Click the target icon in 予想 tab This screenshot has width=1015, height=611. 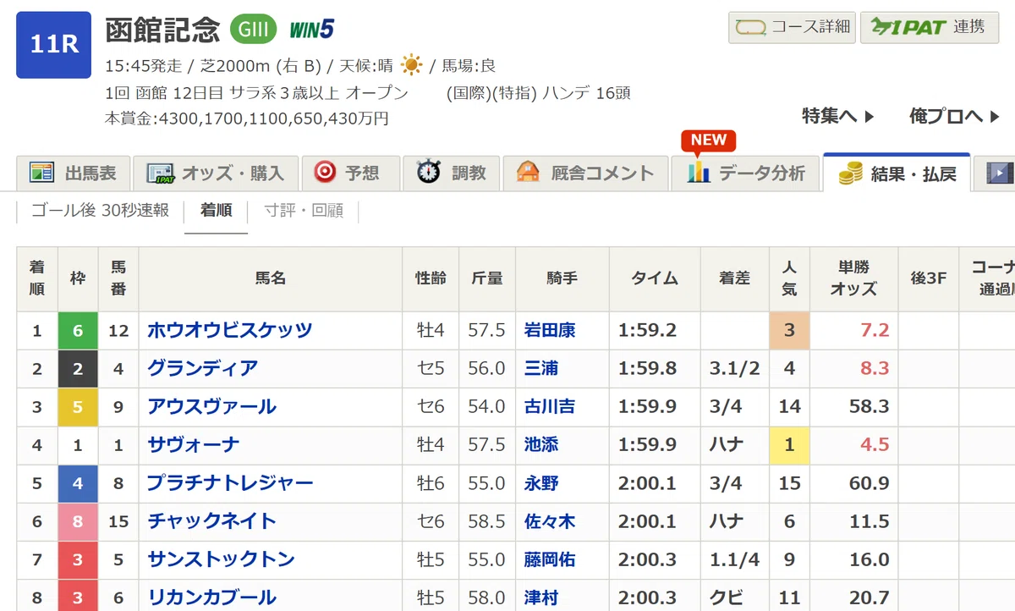point(325,173)
